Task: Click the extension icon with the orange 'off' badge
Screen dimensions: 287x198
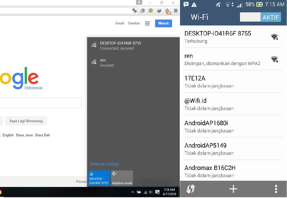Action: (x=168, y=11)
